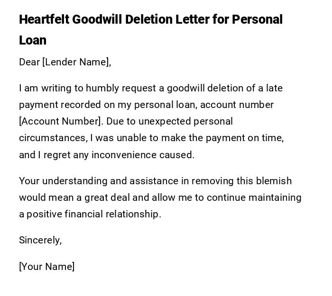Image resolution: width=332 pixels, height=296 pixels.
Task: Click the phrase "inconvenience caused"
Action: point(143,155)
